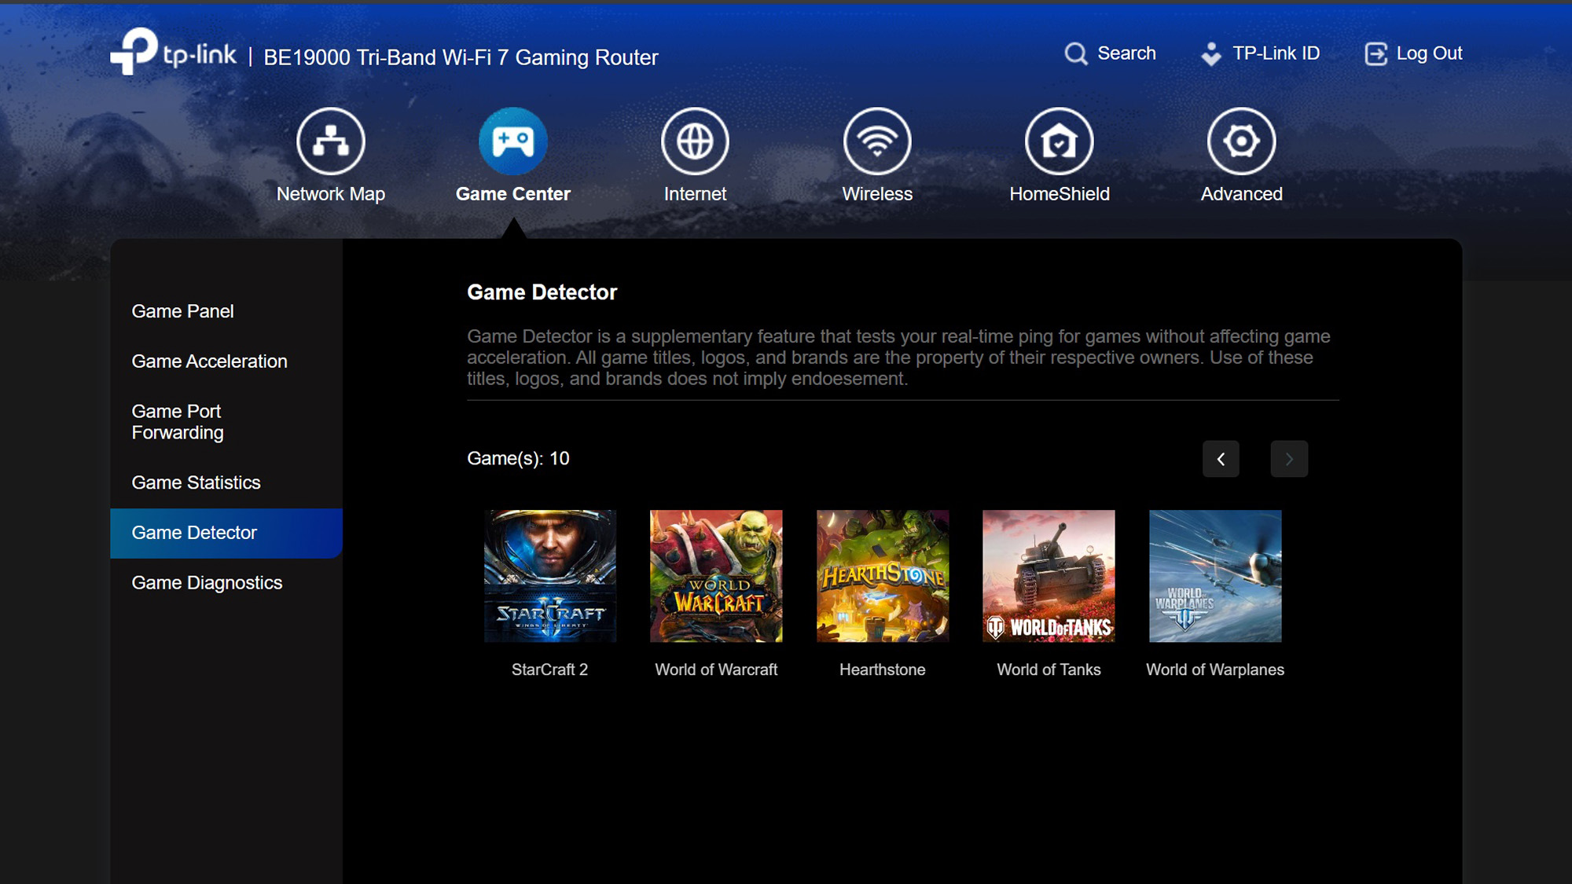Select the Hearthstone game thumbnail
The image size is (1572, 884).
tap(882, 576)
